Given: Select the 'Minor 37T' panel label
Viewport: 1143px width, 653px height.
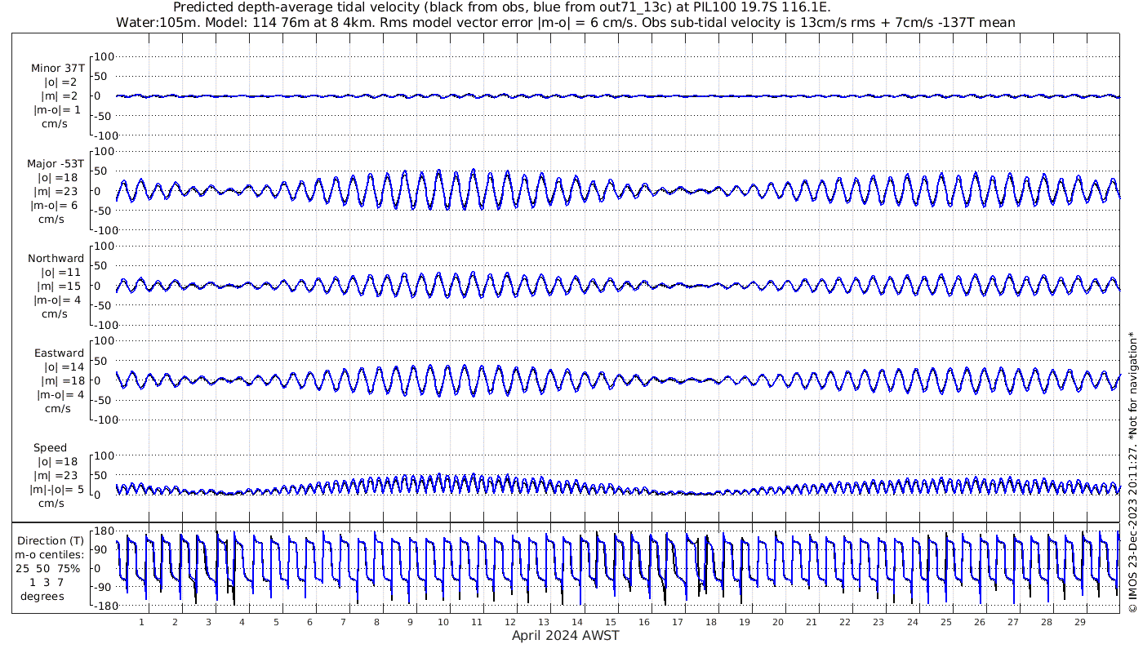Looking at the screenshot, I should click(x=58, y=69).
